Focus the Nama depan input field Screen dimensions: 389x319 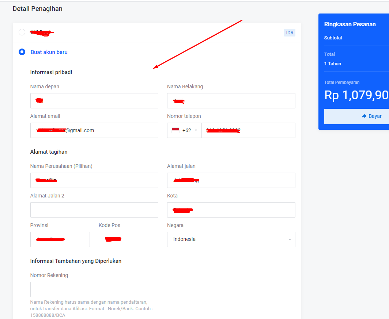click(x=94, y=101)
